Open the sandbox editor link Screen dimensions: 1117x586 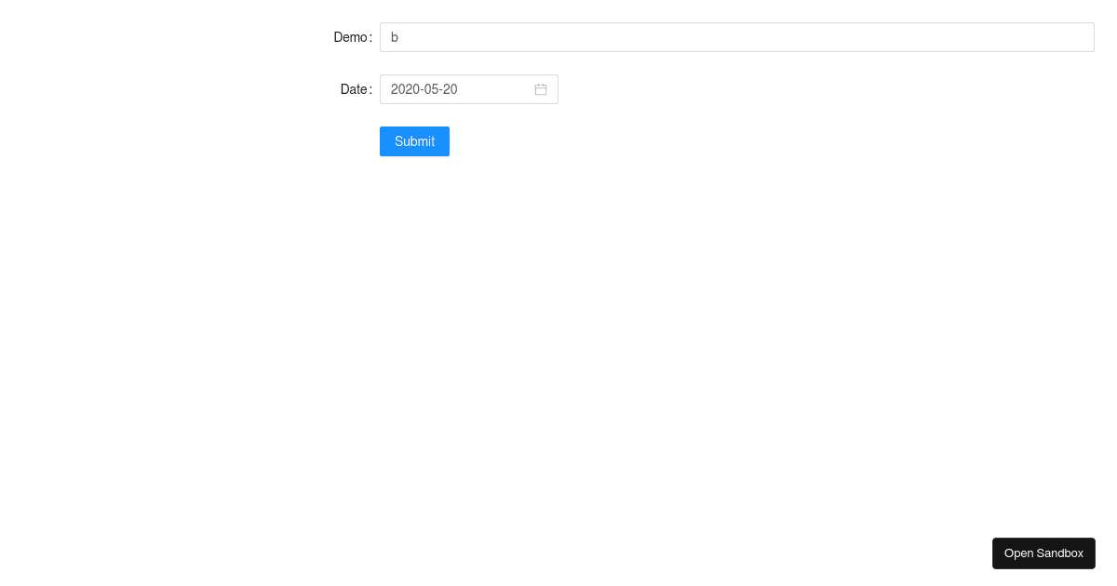click(1043, 553)
